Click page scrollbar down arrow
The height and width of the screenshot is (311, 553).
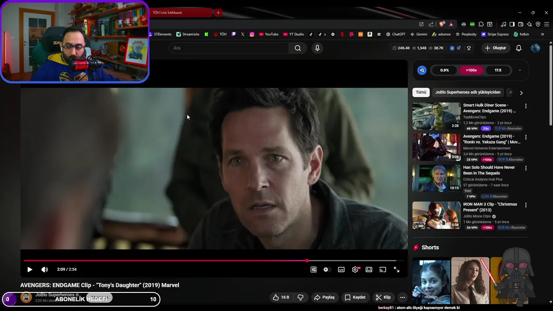pos(550,302)
